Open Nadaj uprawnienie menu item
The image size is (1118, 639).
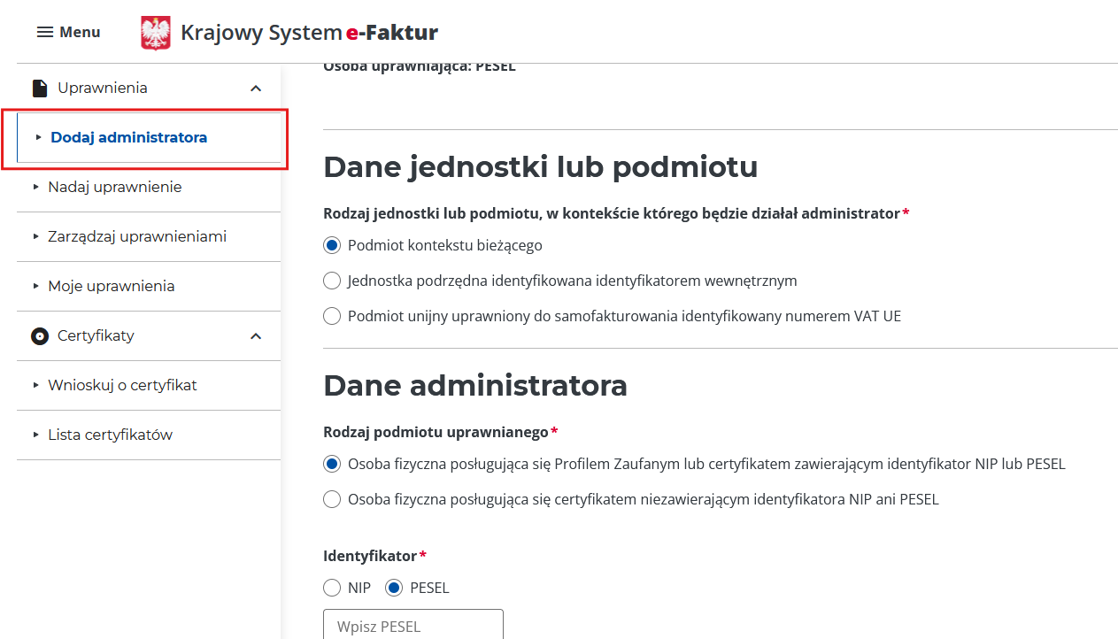[115, 187]
